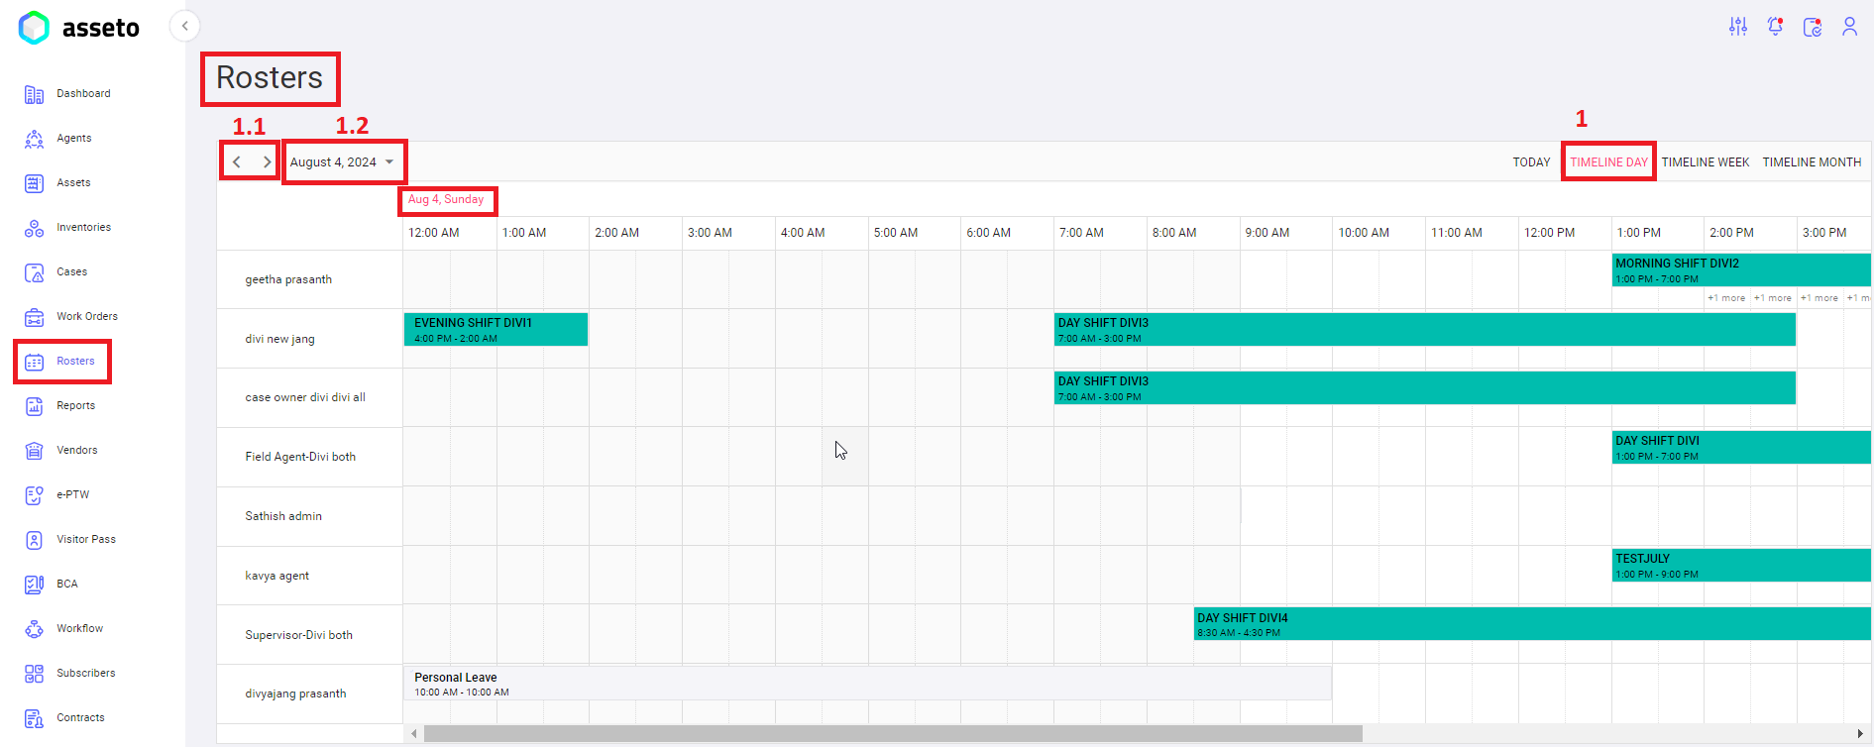This screenshot has height=747, width=1874.
Task: Open the Dashboard icon in sidebar
Action: click(34, 94)
